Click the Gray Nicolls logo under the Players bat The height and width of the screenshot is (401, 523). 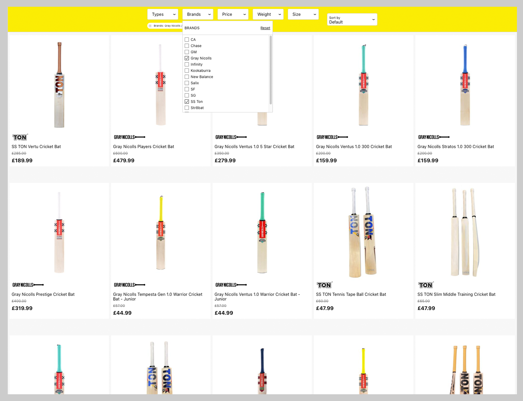coord(129,137)
